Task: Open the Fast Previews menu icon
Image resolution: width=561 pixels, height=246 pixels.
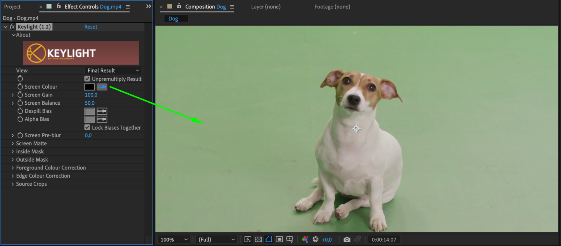Action: (248, 240)
